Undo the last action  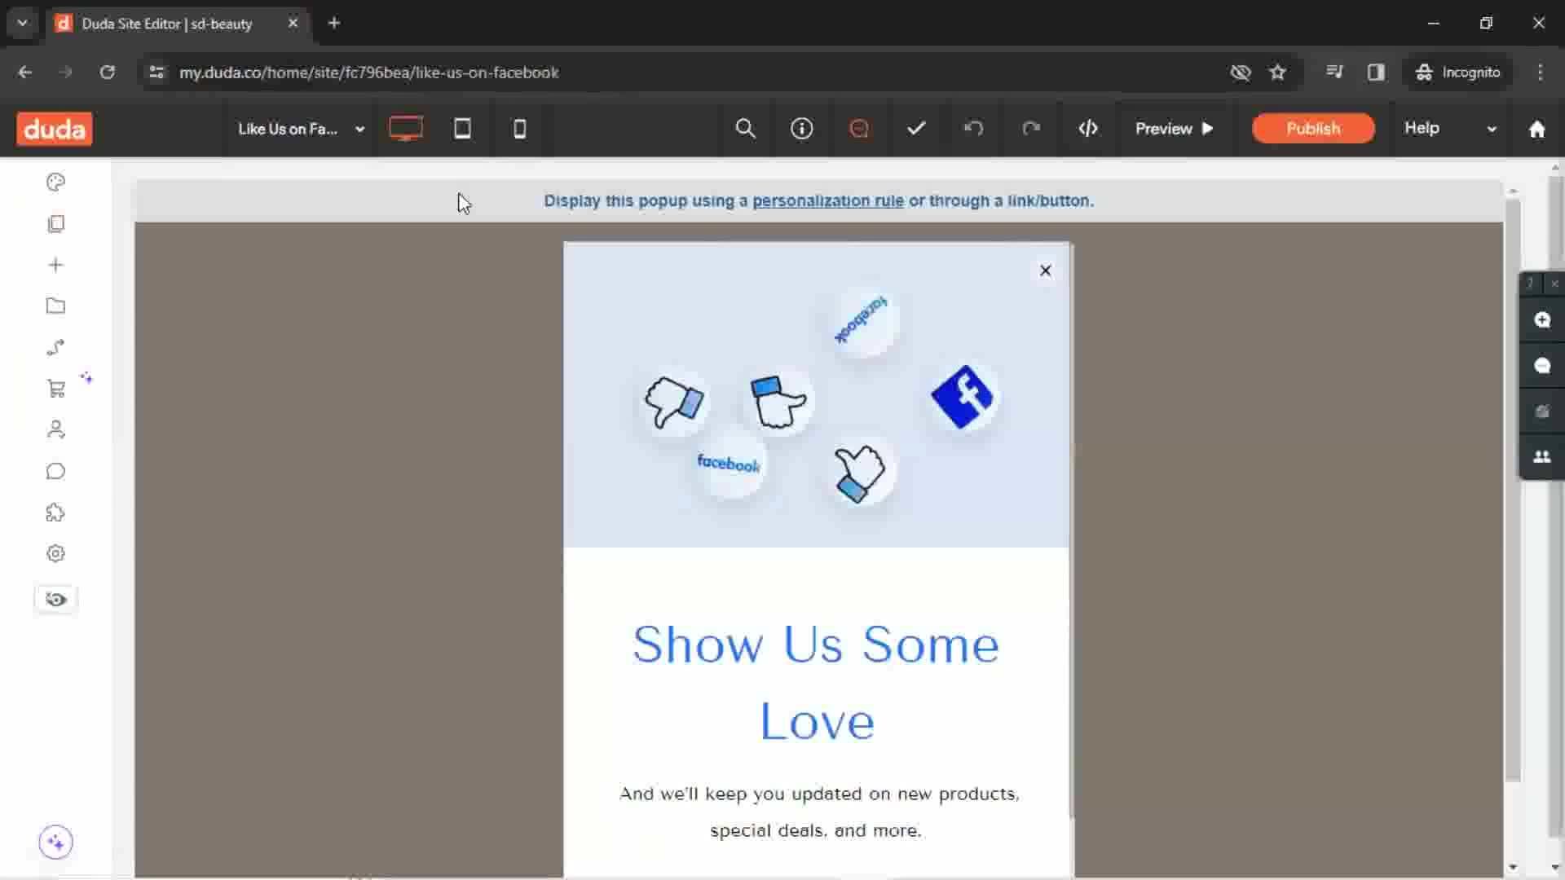[x=973, y=128]
